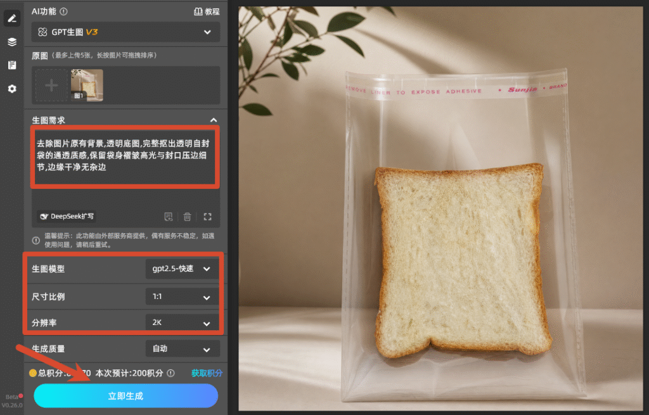Open the 获取积分 link
The image size is (649, 415).
207,373
